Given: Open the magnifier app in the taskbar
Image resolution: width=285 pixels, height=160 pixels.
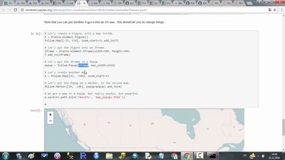Looking at the screenshot, I should [x=135, y=156].
